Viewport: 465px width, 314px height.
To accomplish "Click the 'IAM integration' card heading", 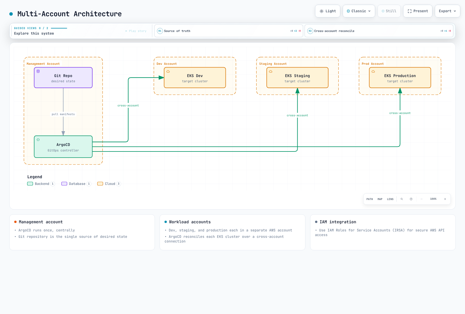I will coord(338,222).
